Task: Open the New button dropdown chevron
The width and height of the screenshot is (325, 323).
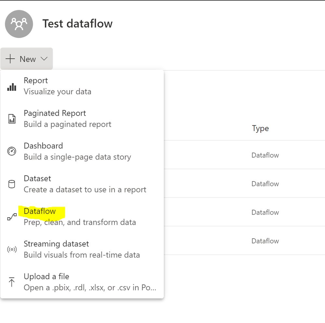Action: 44,59
